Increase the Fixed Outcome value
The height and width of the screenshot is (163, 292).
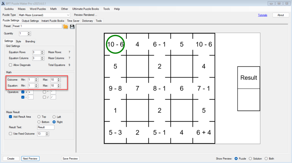point(47,133)
